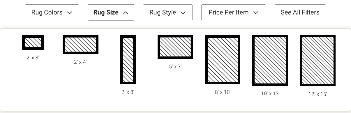The width and height of the screenshot is (351, 113).
Task: Collapse the Rug Size dropdown
Action: 111,12
